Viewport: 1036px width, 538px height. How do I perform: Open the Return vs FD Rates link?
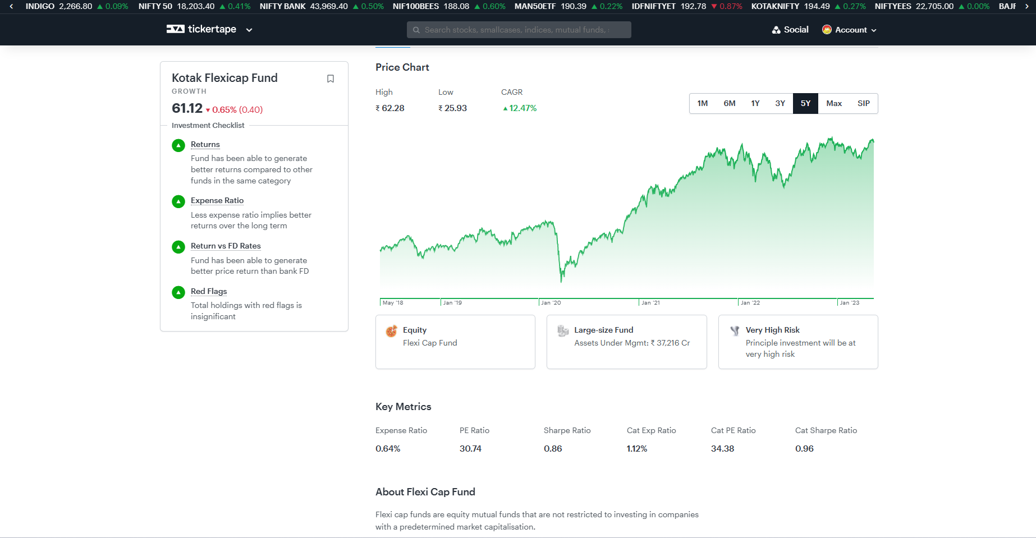pos(226,246)
